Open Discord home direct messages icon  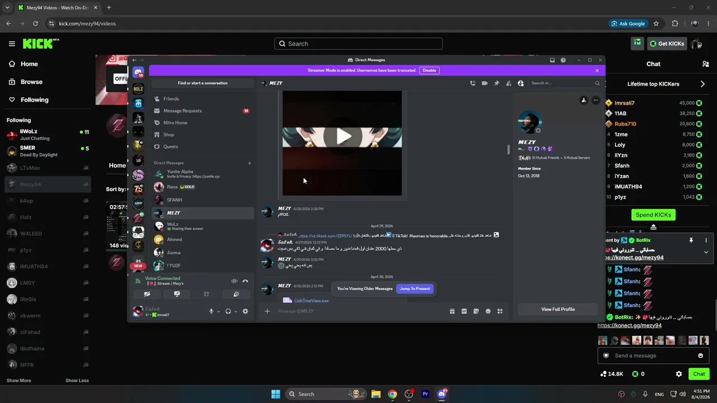[138, 72]
